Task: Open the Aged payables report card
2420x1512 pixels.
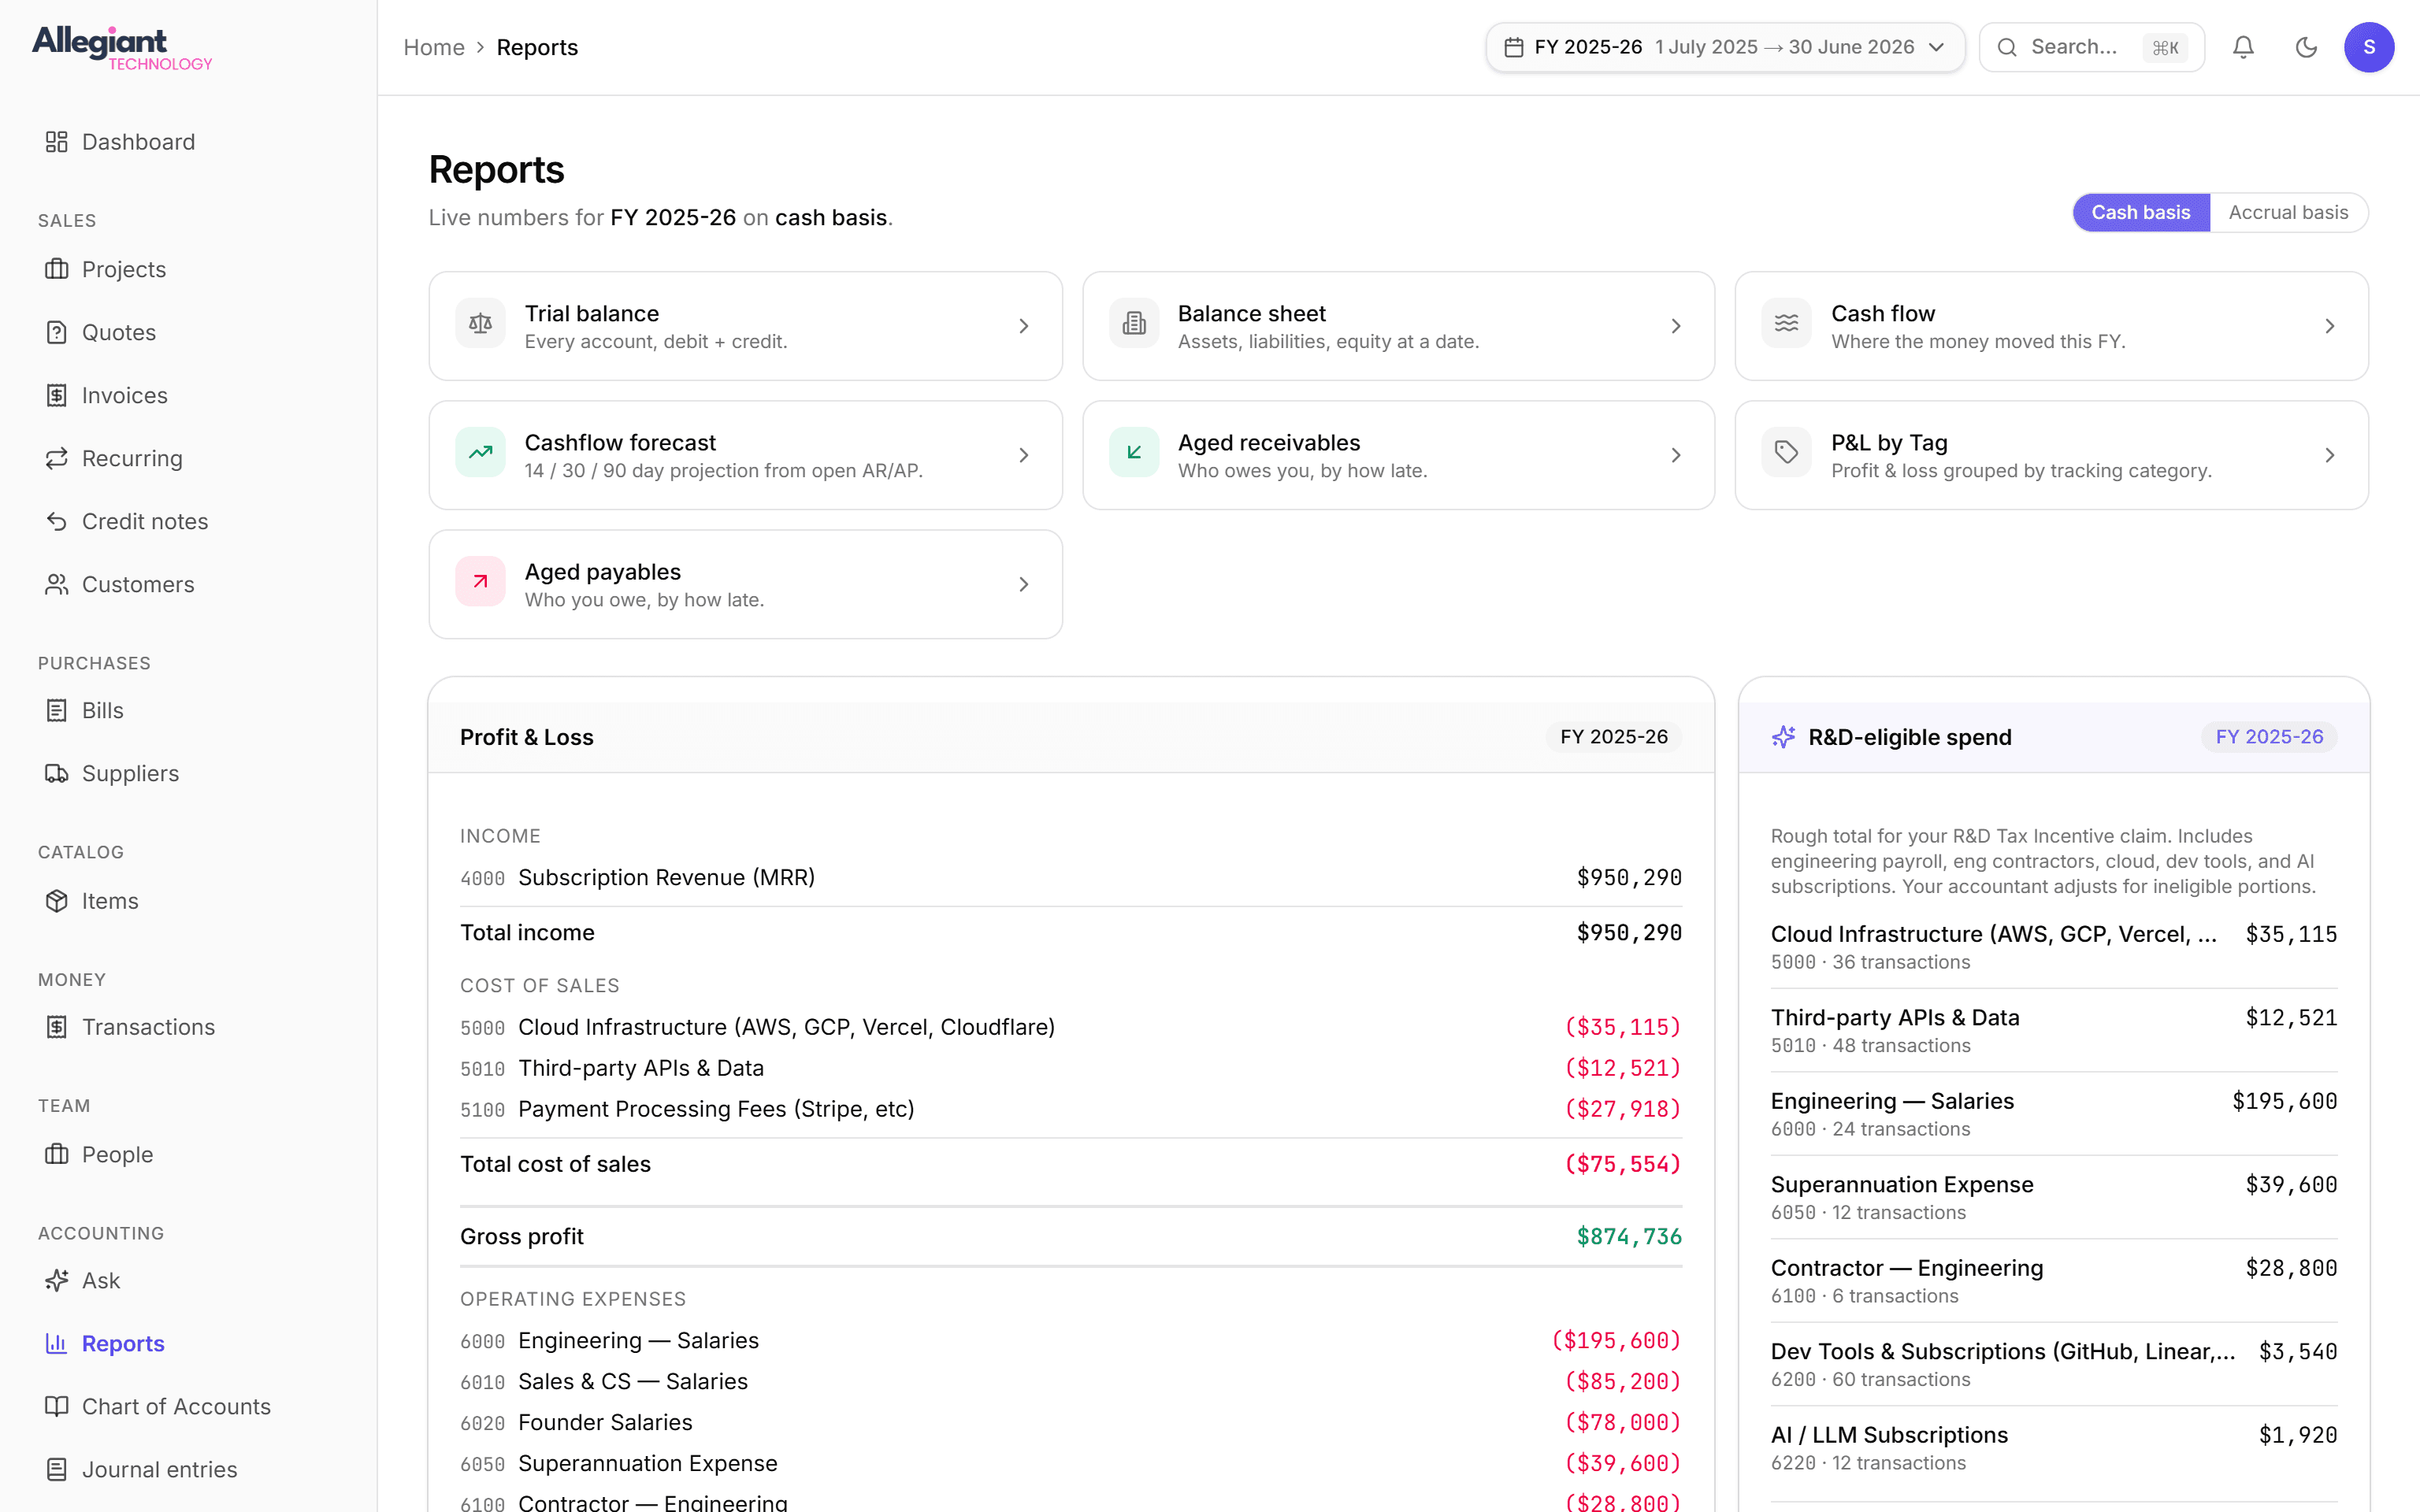Action: pos(745,584)
